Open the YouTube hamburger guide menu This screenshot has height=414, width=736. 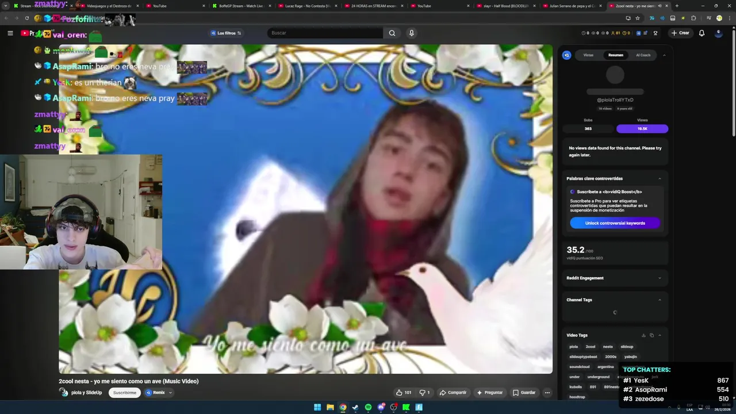[10, 33]
